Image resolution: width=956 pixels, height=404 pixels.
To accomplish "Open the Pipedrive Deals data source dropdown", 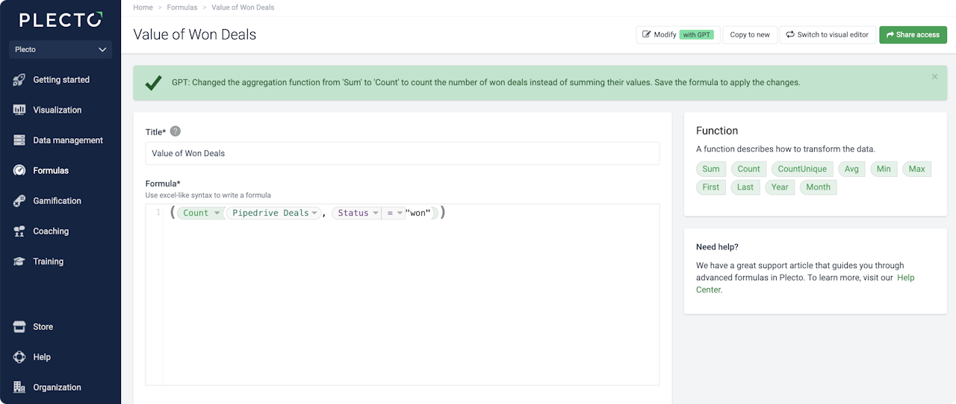I will pos(314,214).
